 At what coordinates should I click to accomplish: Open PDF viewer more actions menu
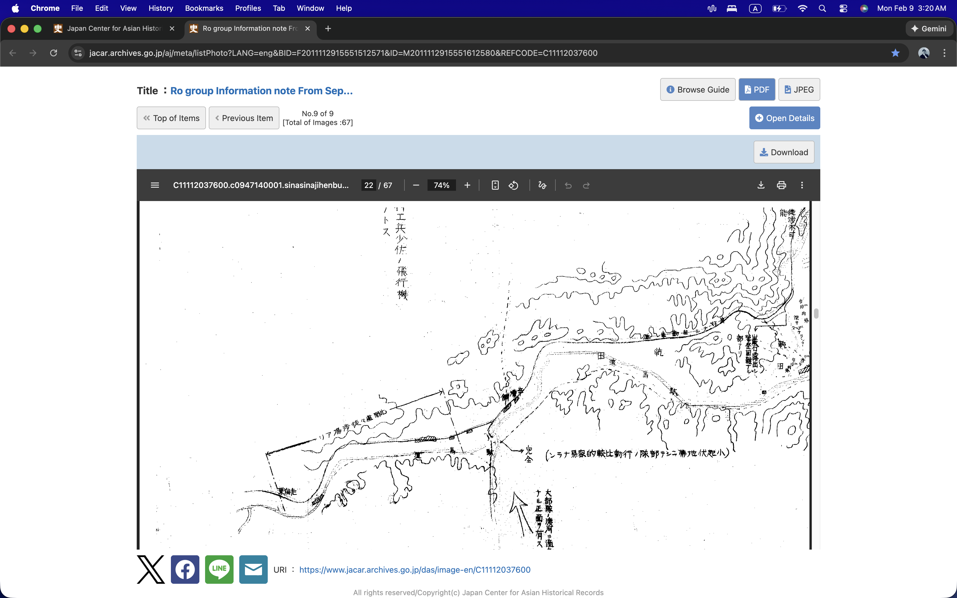[802, 185]
